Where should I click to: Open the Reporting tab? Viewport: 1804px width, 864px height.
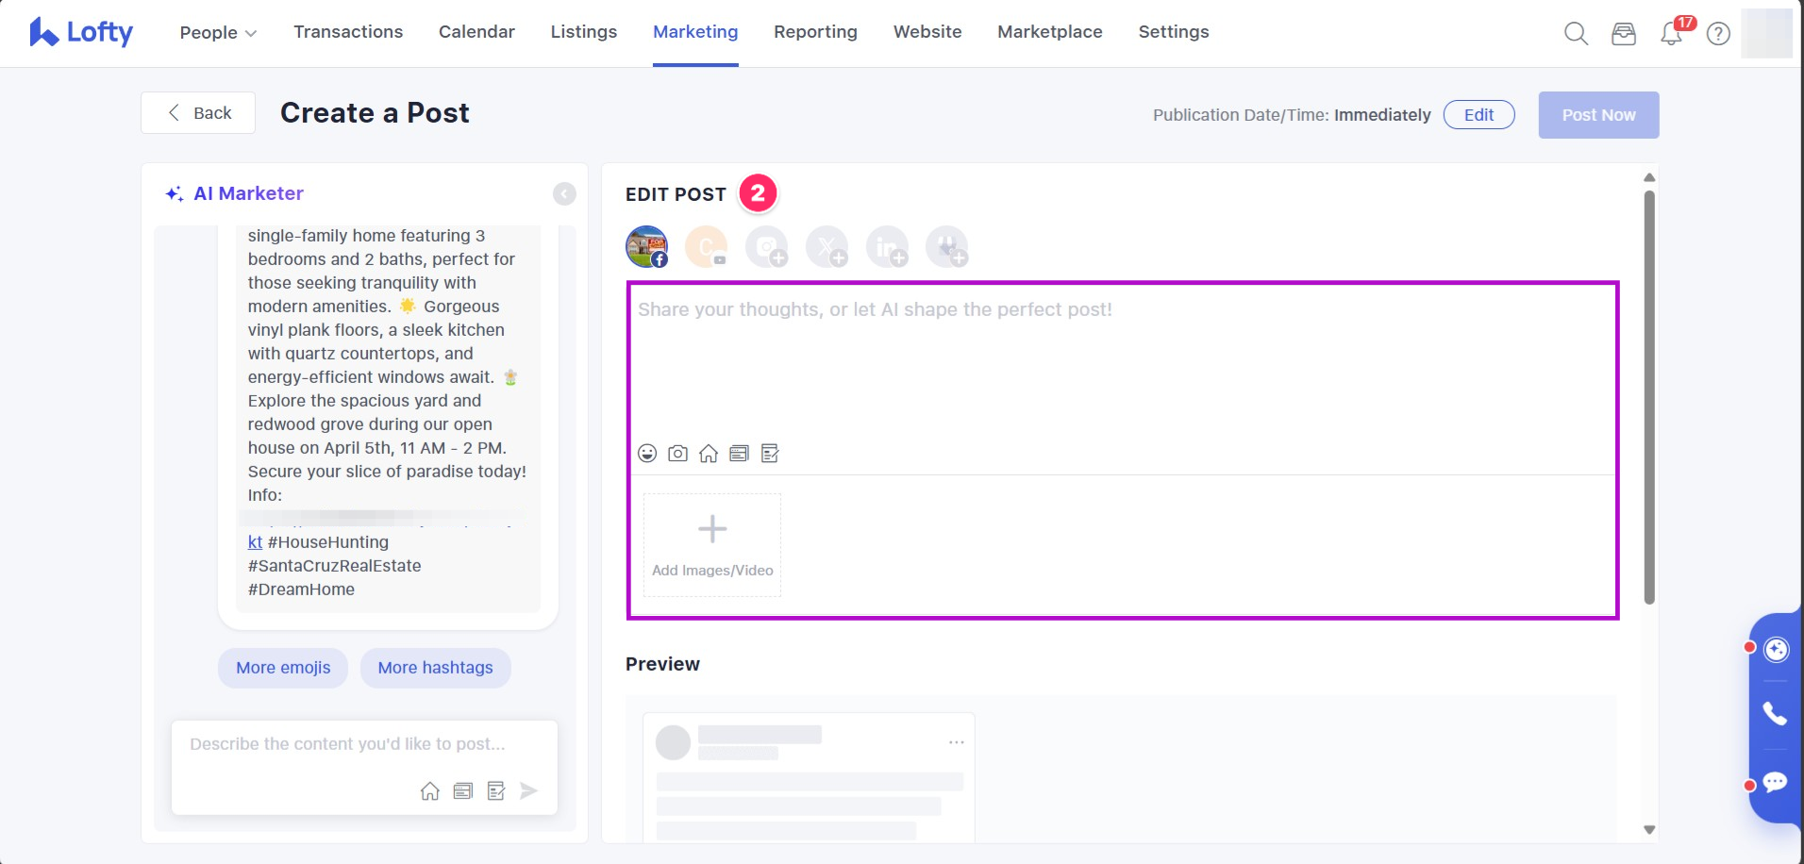click(815, 32)
